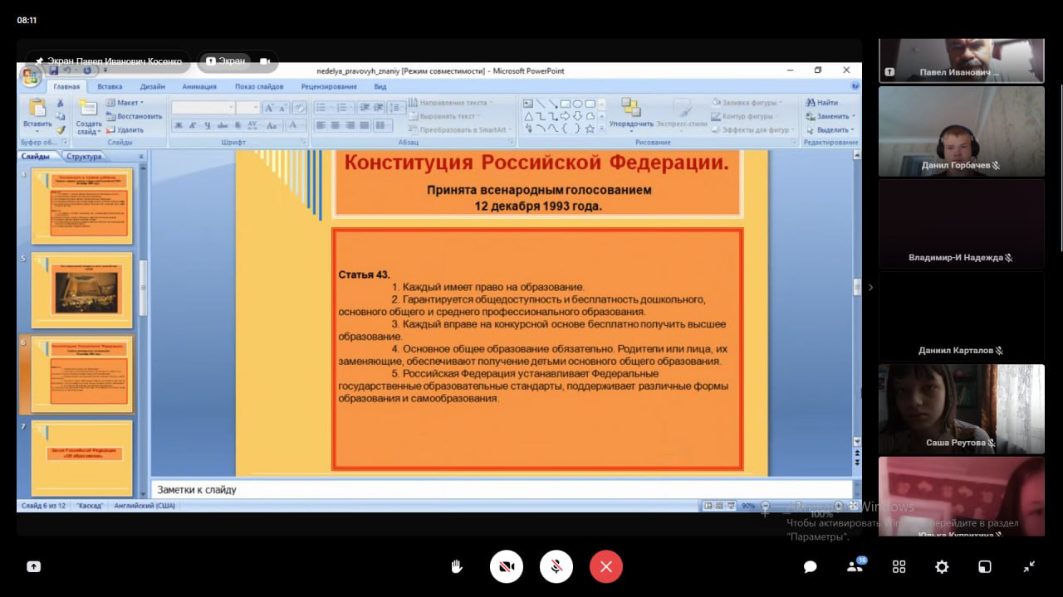Click the Save icon in quick access
The width and height of the screenshot is (1063, 597).
point(54,71)
